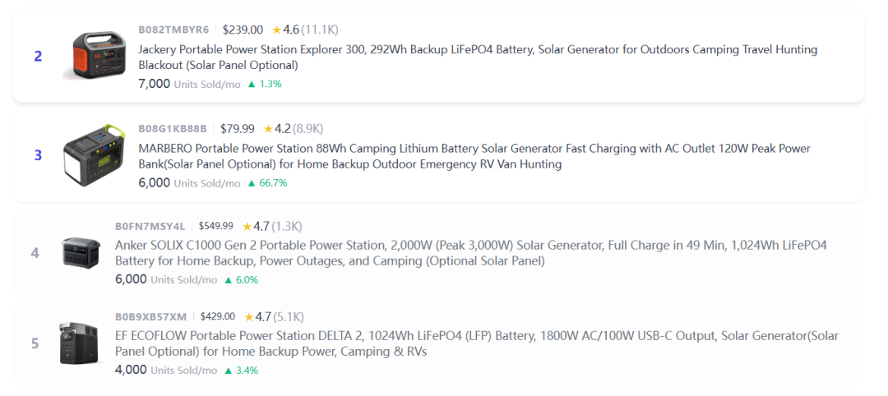This screenshot has height=396, width=888.
Task: Open the MARBERO power station product image
Action: coord(94,154)
